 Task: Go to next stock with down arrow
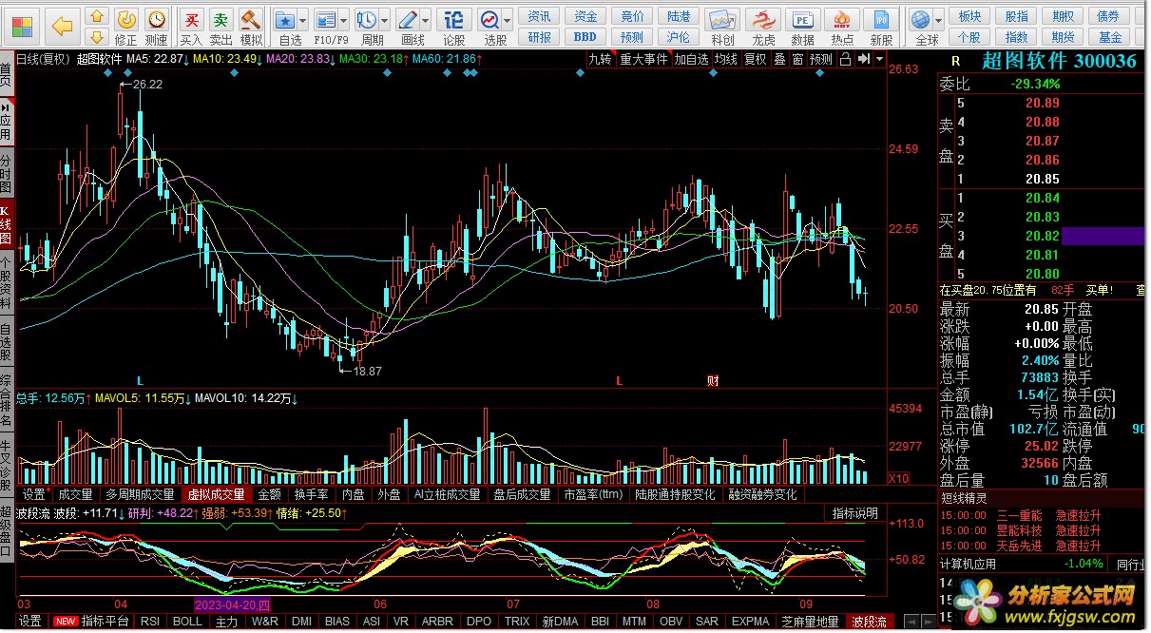[96, 36]
